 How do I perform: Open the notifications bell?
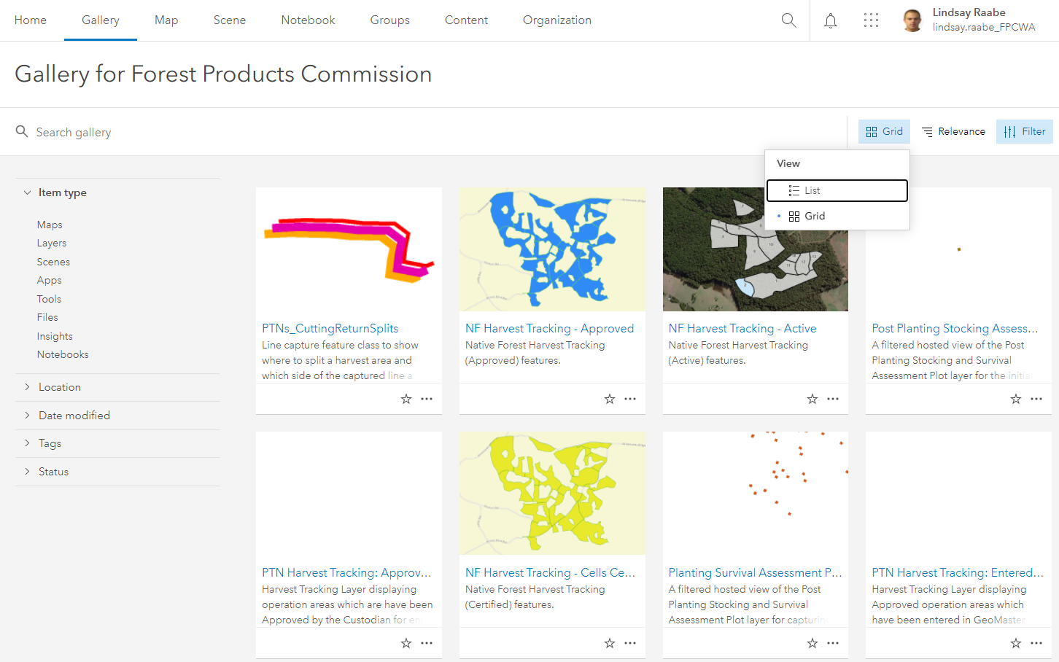pyautogui.click(x=830, y=20)
